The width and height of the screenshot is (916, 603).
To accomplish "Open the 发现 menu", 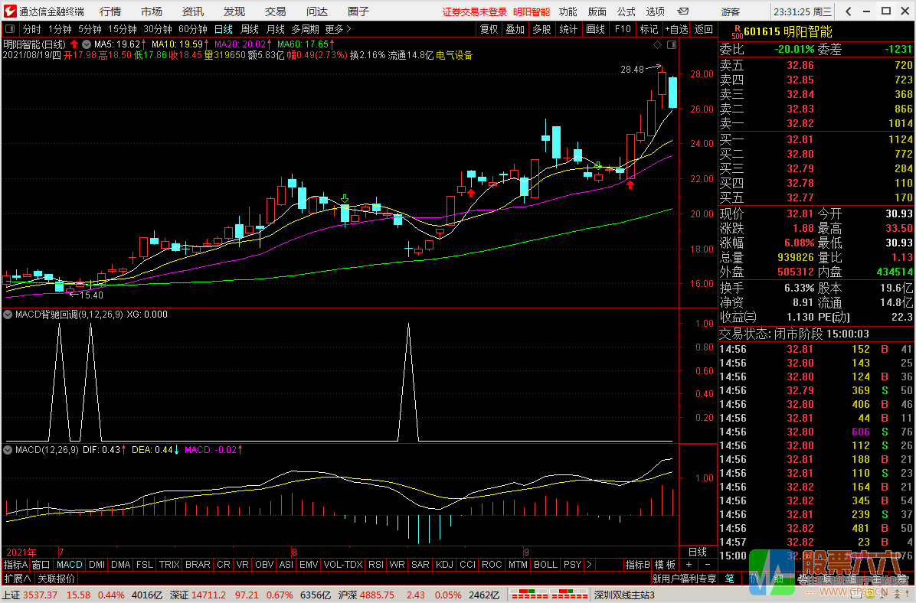I will tap(234, 11).
